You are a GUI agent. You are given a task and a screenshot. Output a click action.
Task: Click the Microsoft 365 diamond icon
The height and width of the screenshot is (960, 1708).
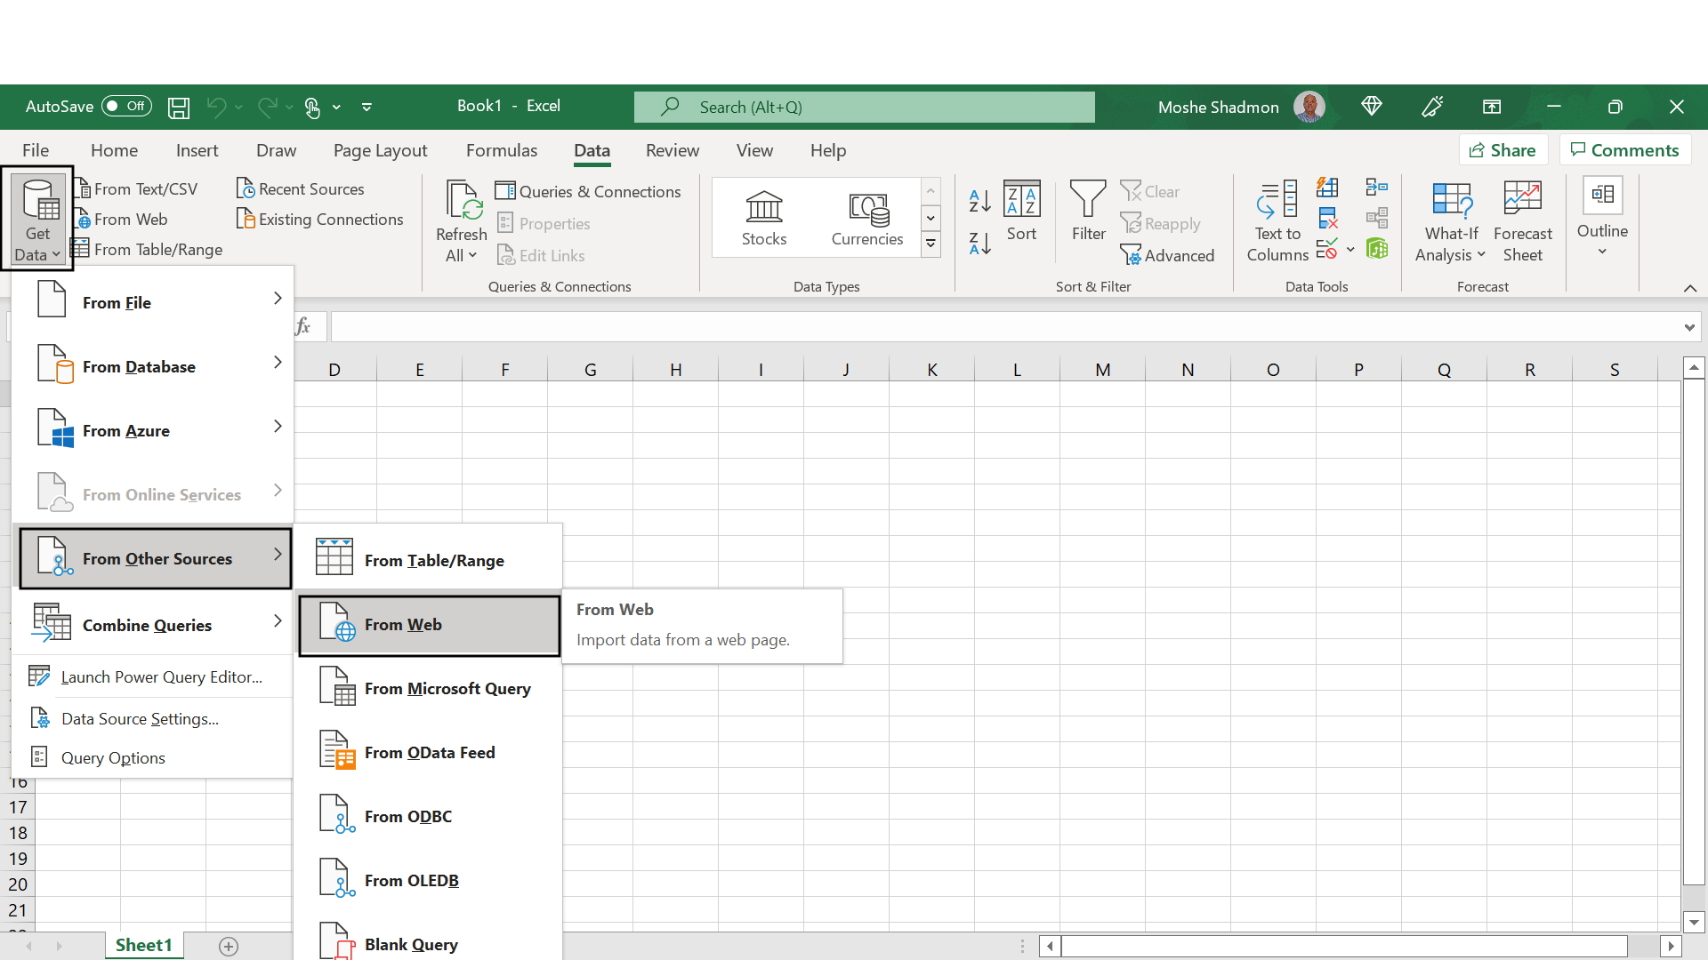(1371, 107)
